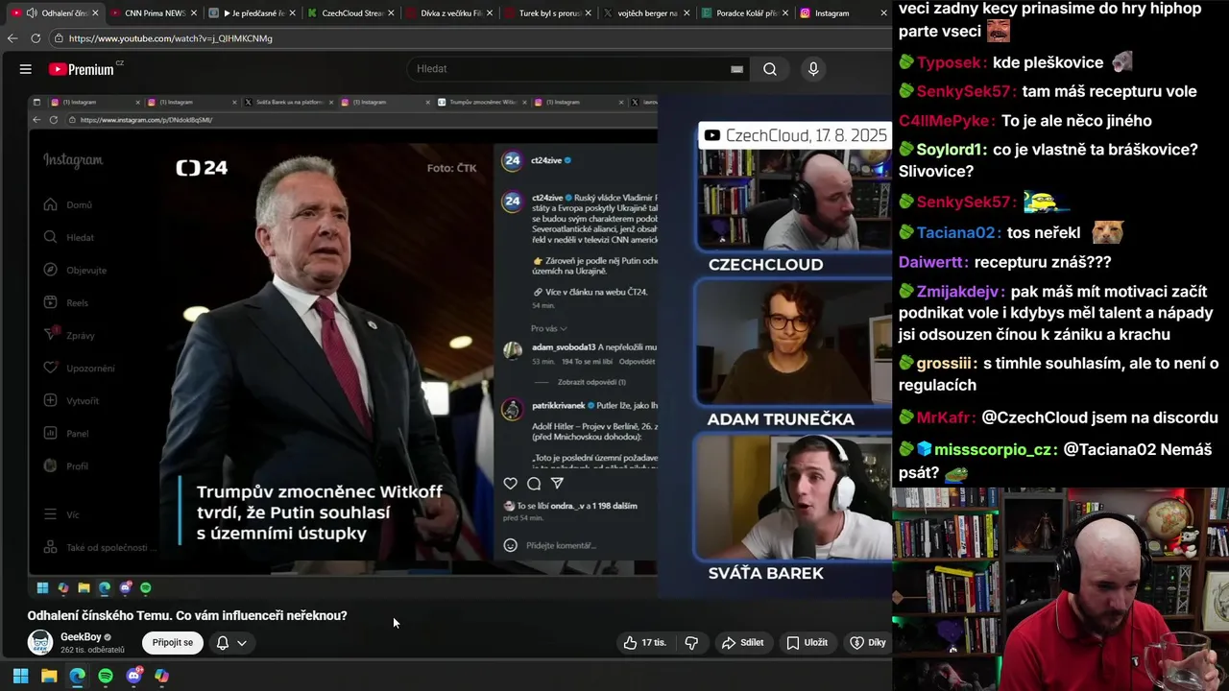Click the comment bubble icon under post
This screenshot has width=1229, height=691.
pyautogui.click(x=534, y=484)
